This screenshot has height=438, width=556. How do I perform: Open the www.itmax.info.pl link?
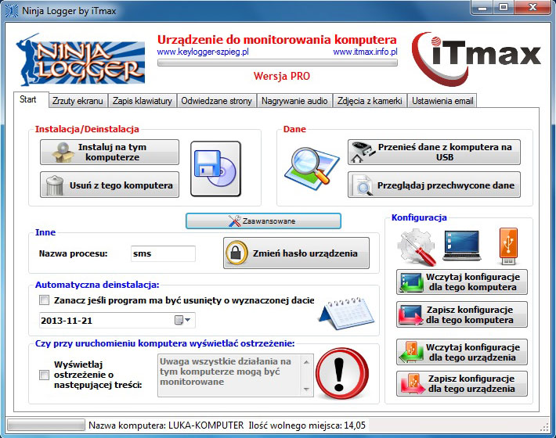[x=365, y=52]
